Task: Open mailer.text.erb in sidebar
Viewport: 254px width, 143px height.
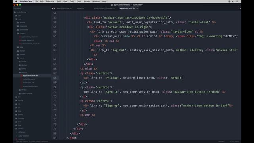Action: pos(29,83)
